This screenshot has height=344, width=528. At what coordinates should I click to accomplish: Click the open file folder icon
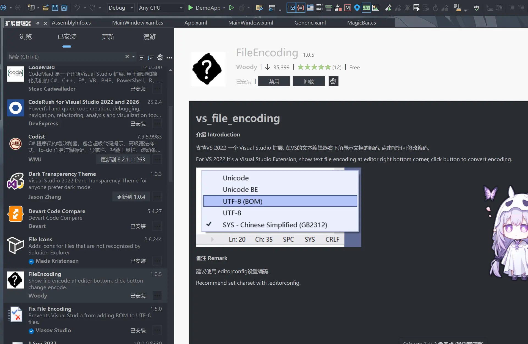pos(46,8)
